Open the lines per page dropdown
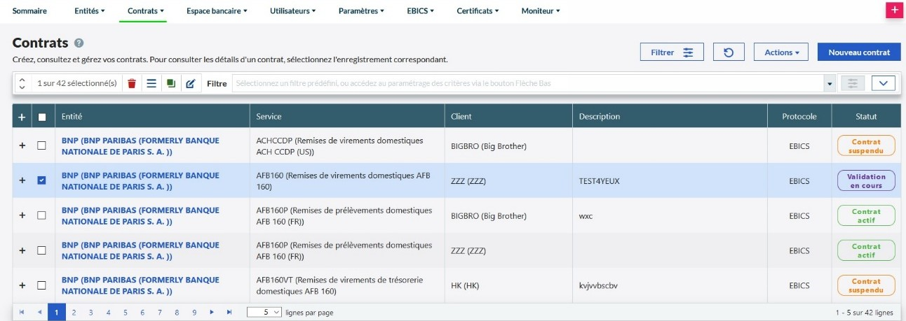 [x=264, y=313]
